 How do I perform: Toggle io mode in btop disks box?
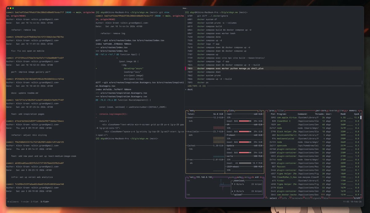tap(260, 111)
